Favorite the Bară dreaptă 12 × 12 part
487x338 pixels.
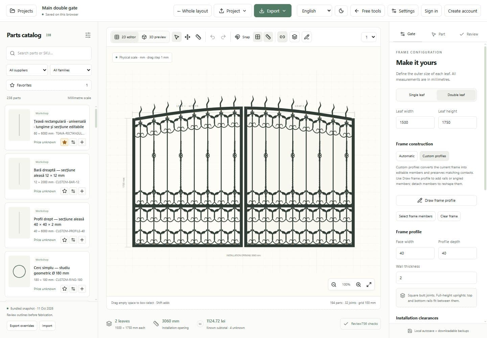(65, 191)
